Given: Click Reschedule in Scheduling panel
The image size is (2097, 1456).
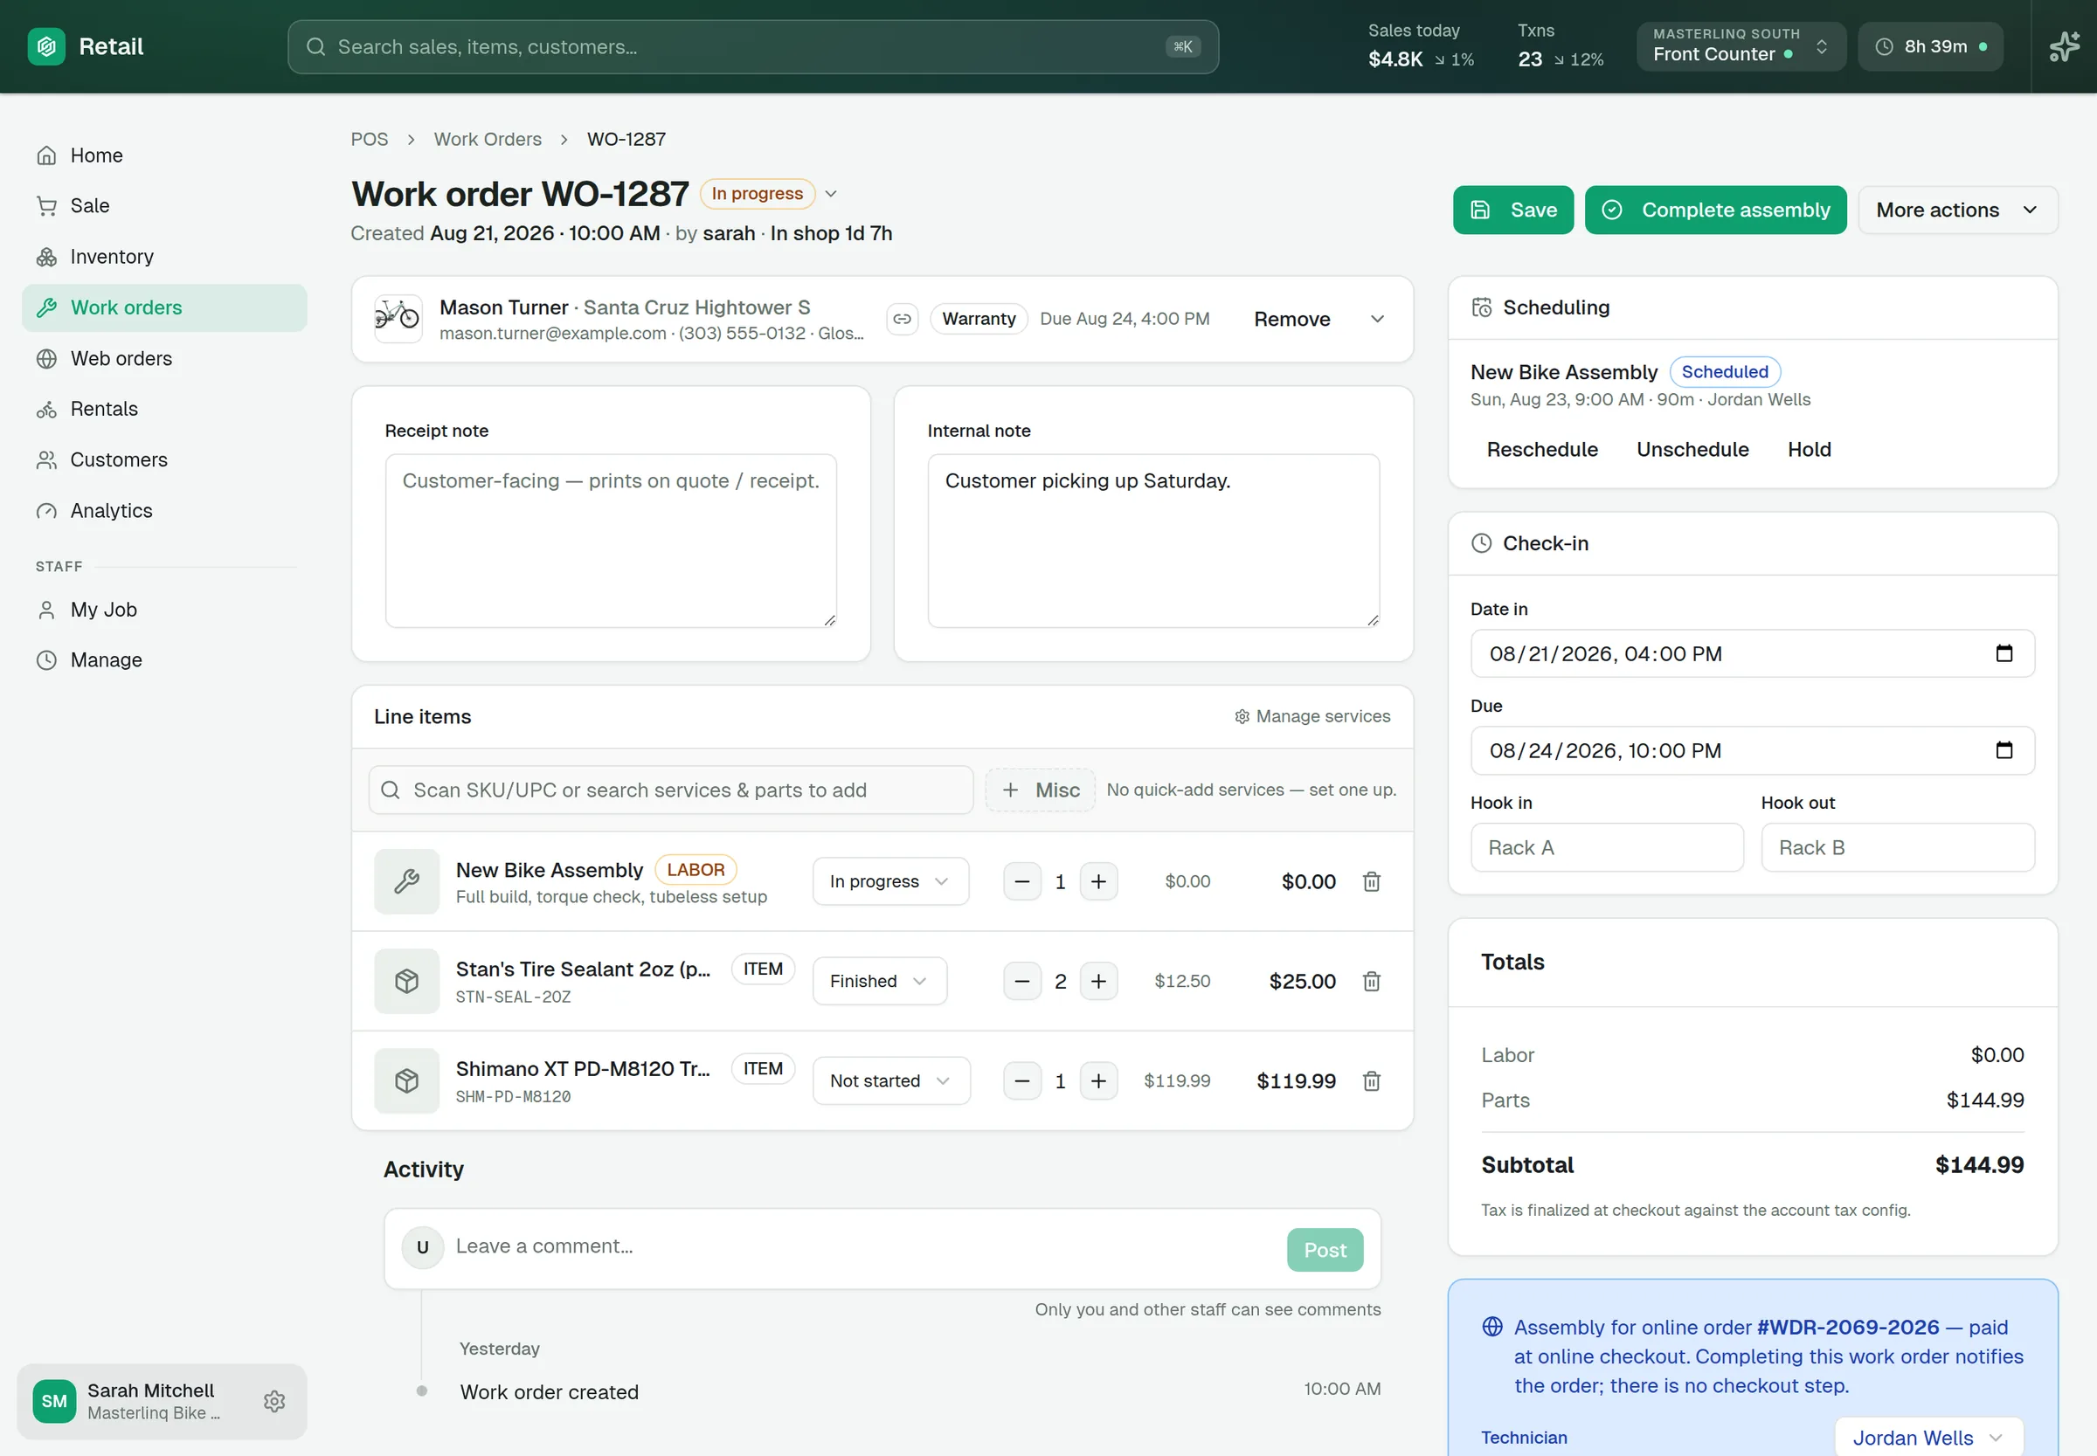Looking at the screenshot, I should pos(1542,450).
